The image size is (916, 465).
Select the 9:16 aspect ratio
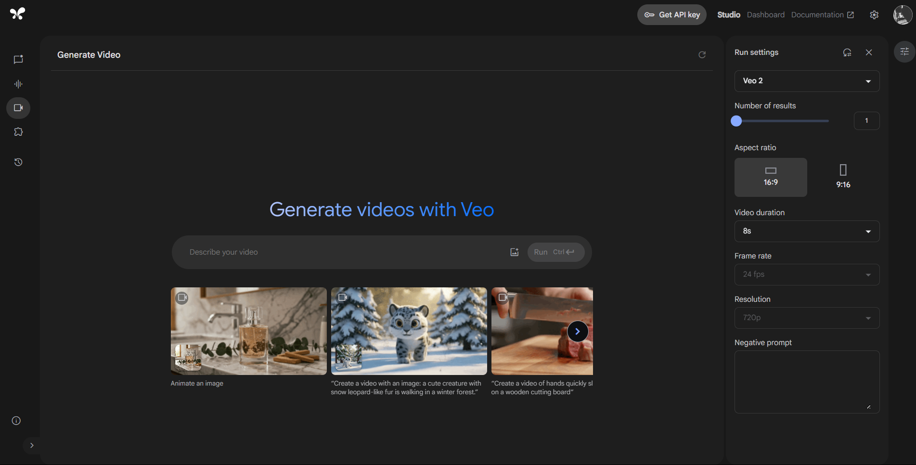point(843,177)
